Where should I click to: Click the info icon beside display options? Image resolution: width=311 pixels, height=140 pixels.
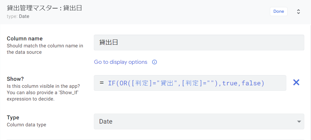(154, 62)
